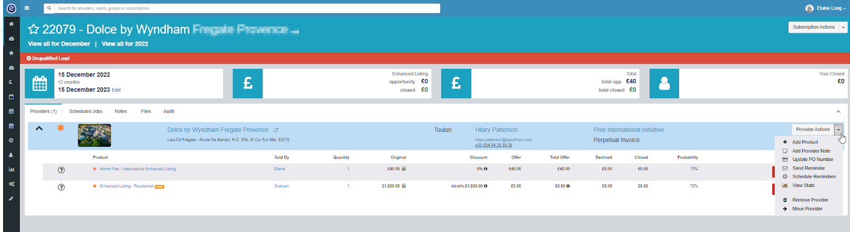Viewport: 850px width, 232px height.
Task: Select Send Reminder menu item
Action: tap(809, 168)
